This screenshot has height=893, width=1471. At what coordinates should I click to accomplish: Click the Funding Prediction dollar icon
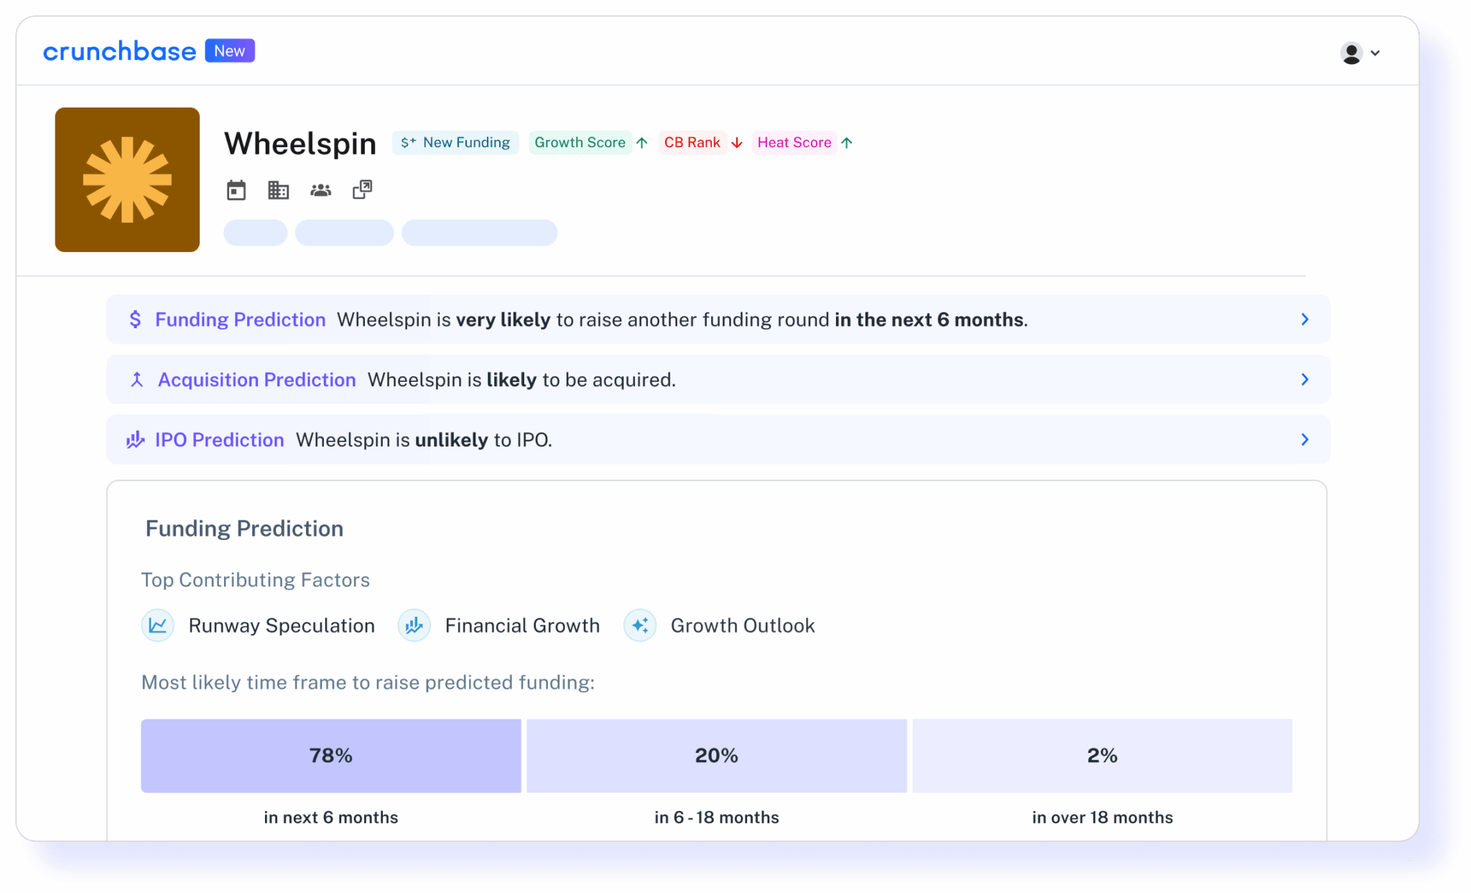136,319
